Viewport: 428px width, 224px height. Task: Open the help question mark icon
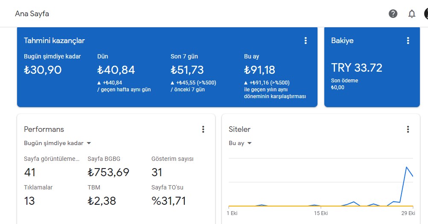[x=393, y=14]
